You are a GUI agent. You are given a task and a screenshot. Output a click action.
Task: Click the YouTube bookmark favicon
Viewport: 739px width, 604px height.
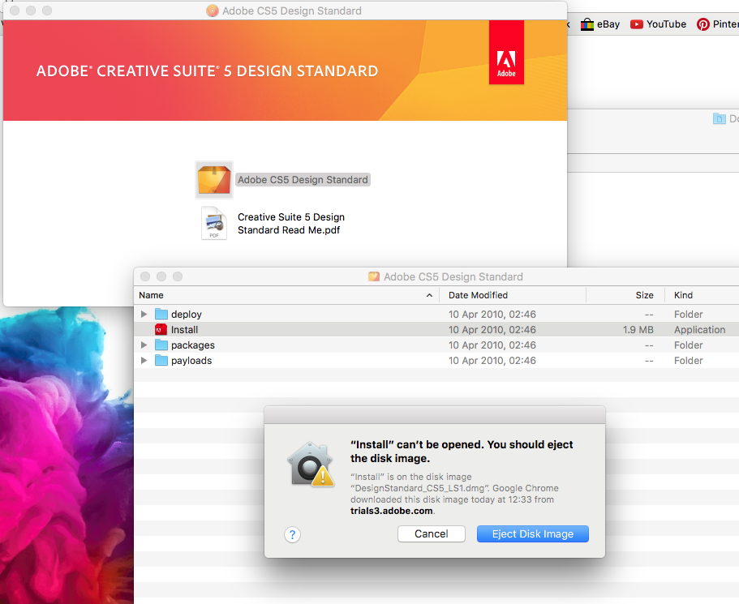[636, 24]
